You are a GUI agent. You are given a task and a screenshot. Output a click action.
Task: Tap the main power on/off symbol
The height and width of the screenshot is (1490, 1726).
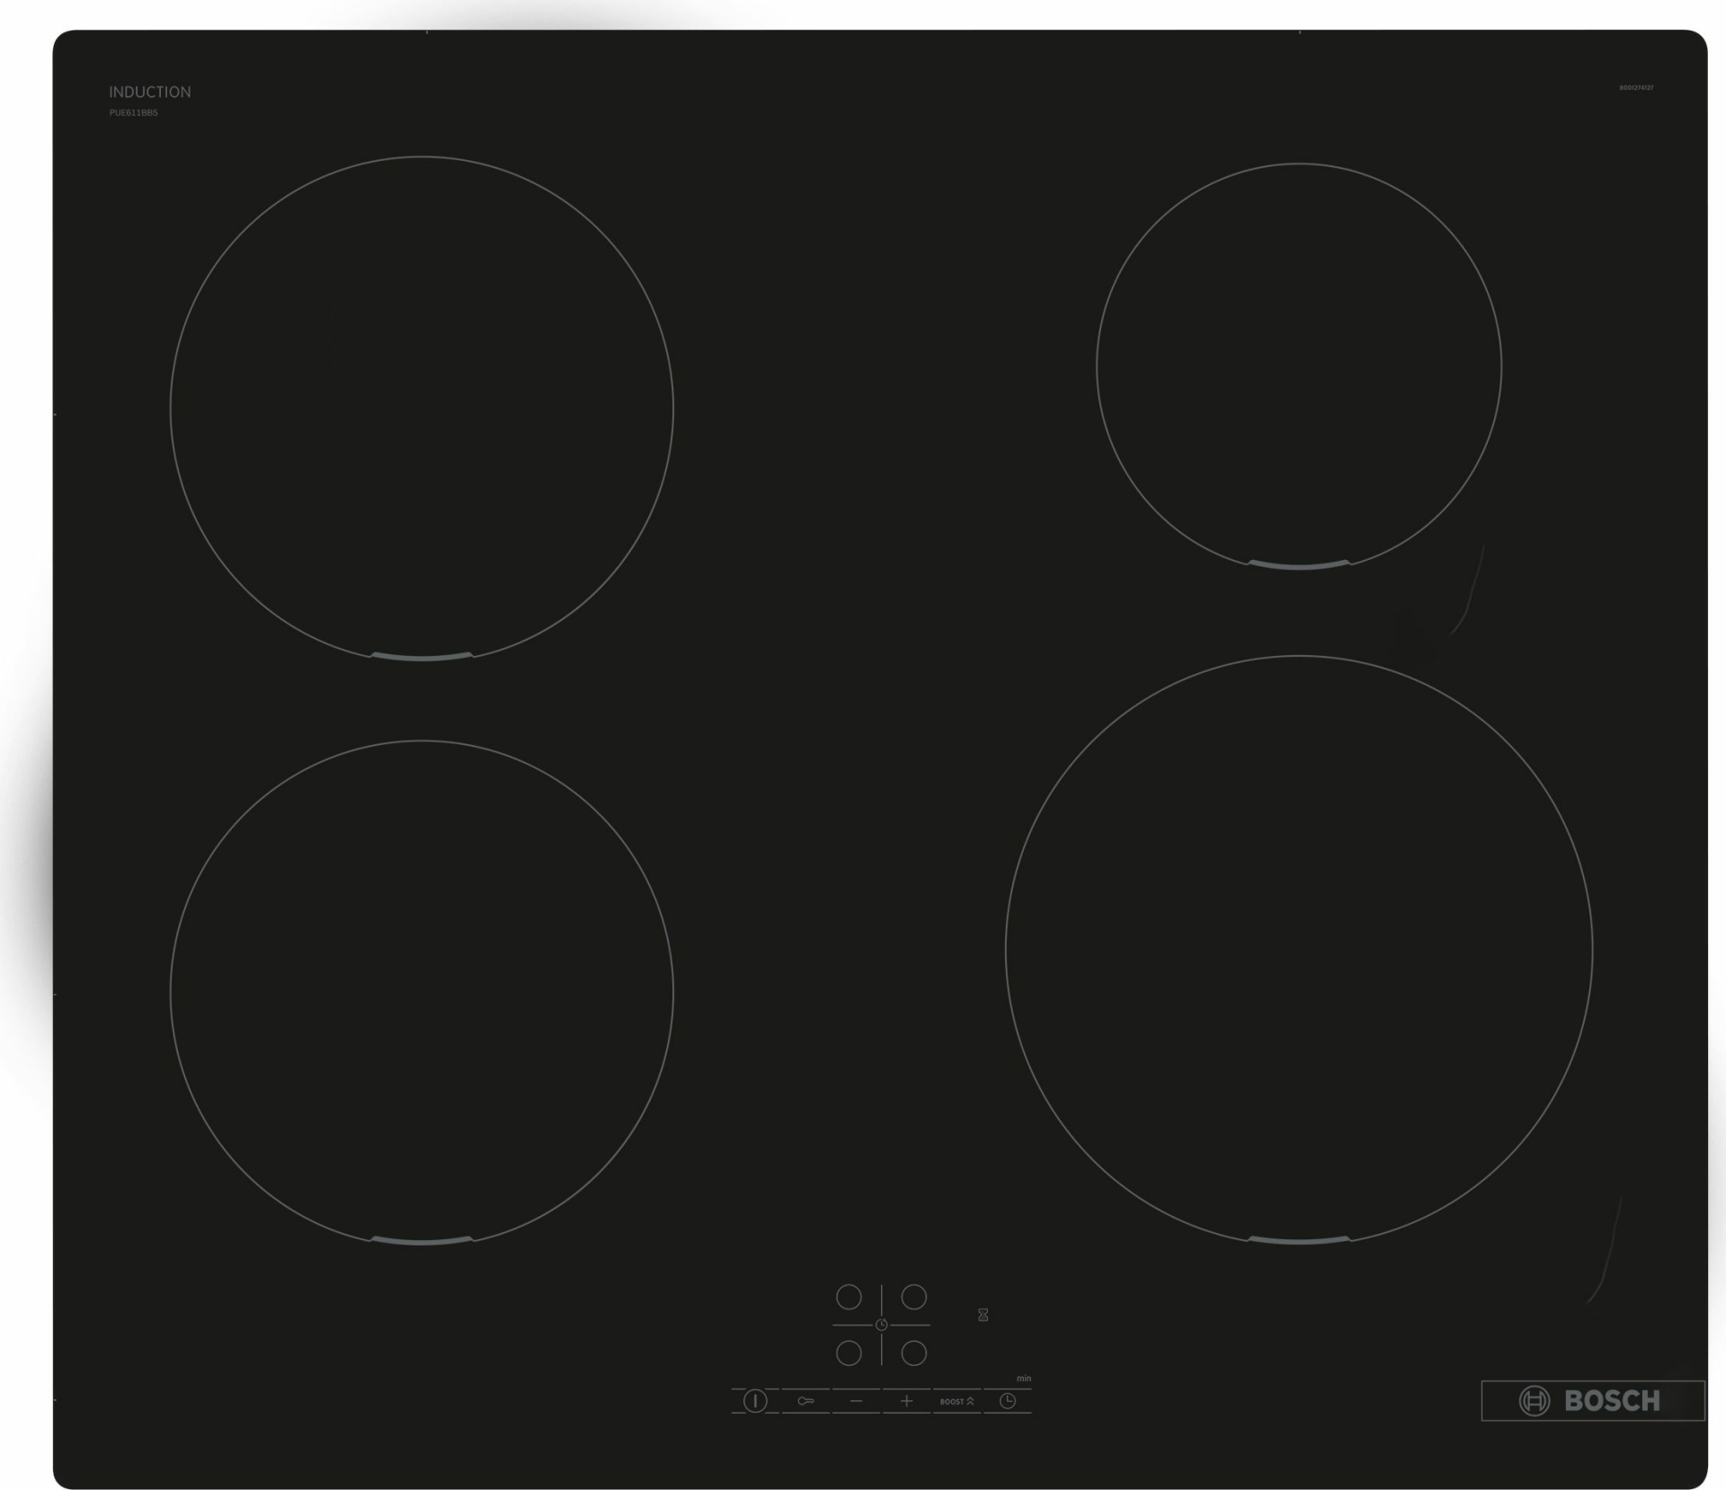tap(755, 1401)
